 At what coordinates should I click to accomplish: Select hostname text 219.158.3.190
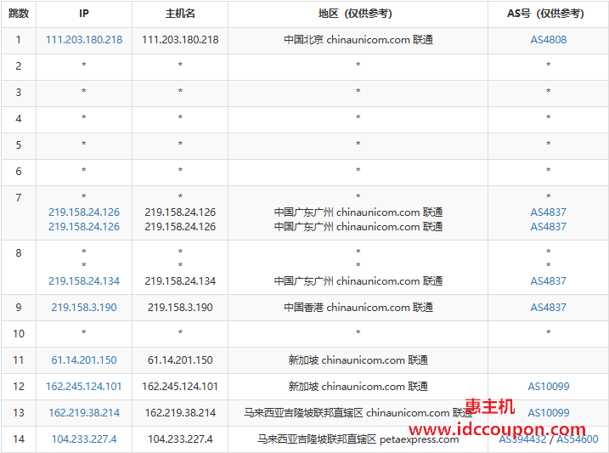tap(180, 308)
